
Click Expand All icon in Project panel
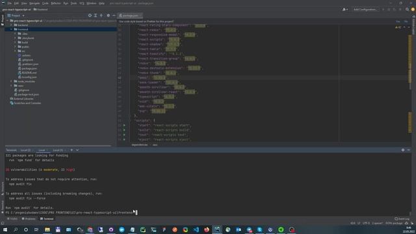tap(96, 16)
